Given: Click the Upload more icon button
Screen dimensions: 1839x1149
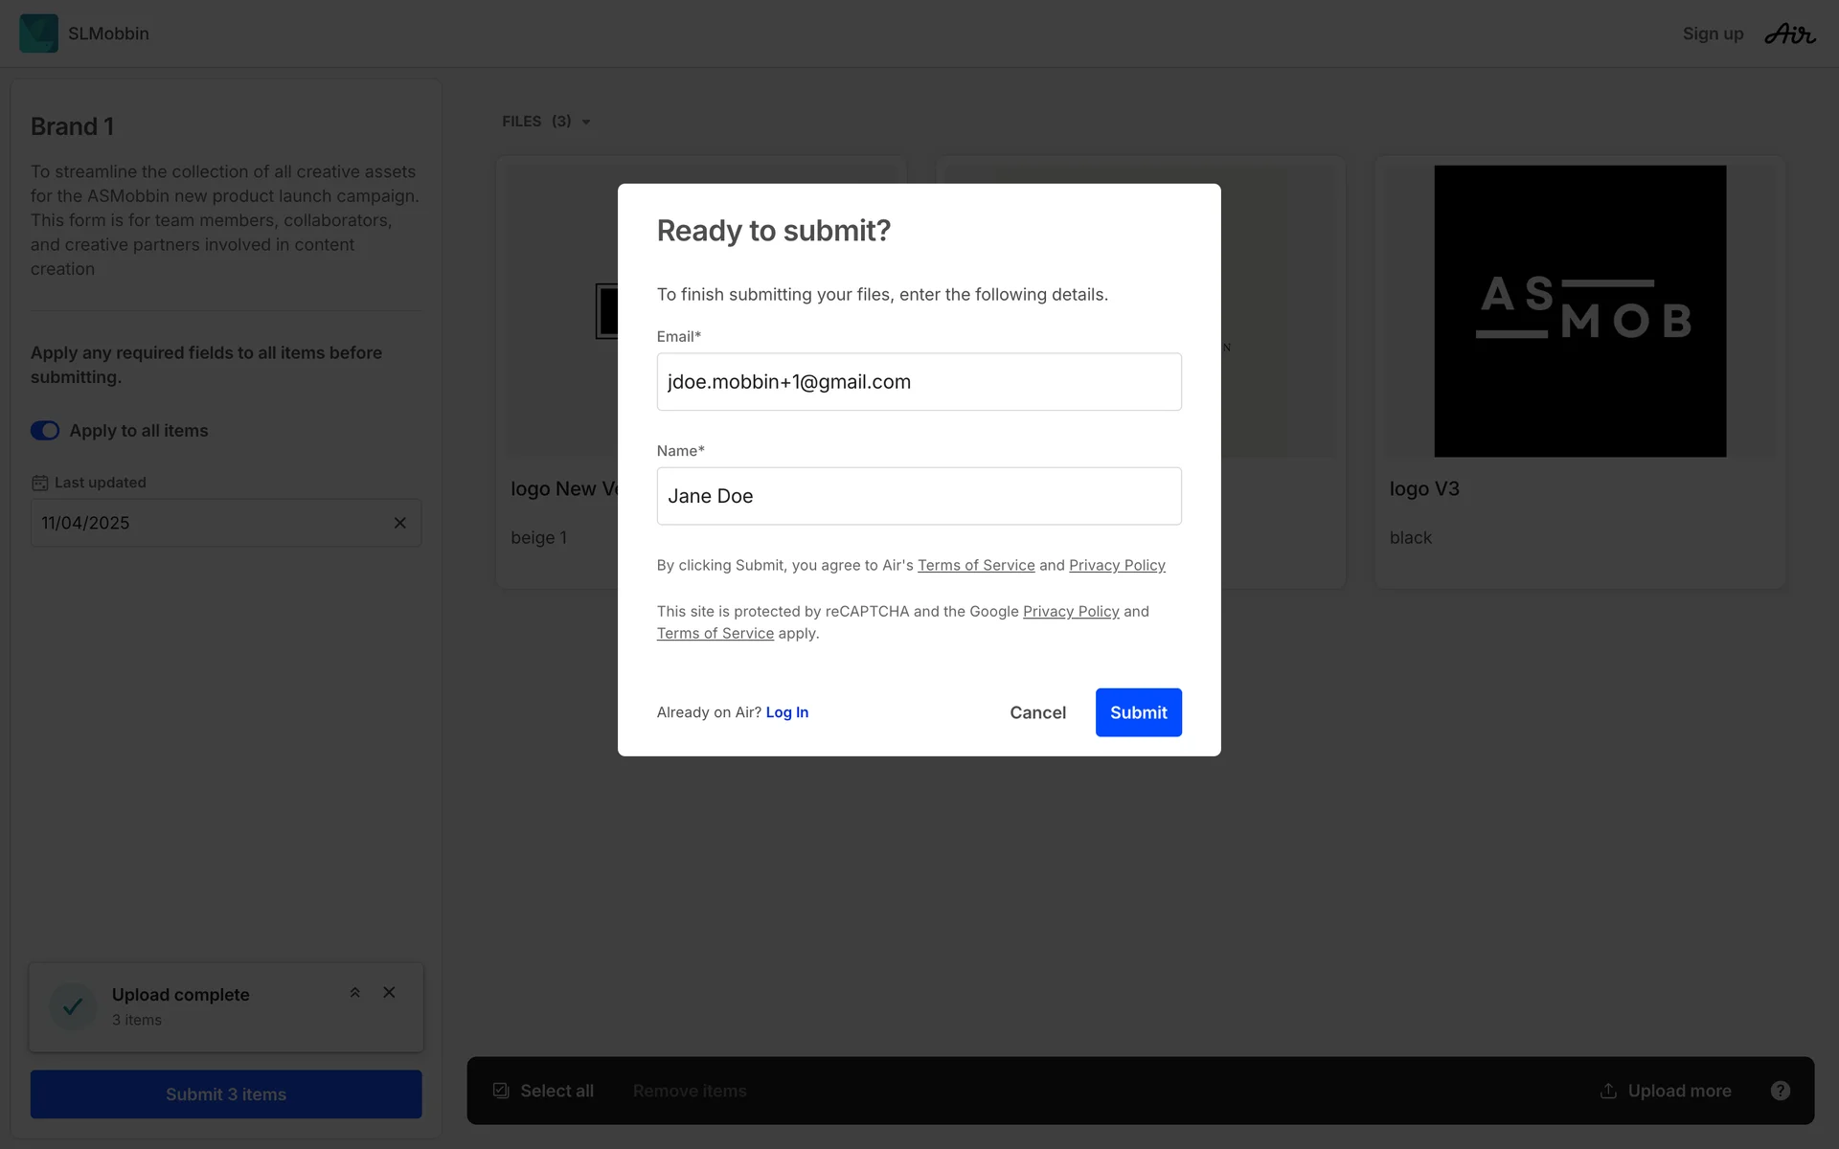Looking at the screenshot, I should coord(1608,1091).
